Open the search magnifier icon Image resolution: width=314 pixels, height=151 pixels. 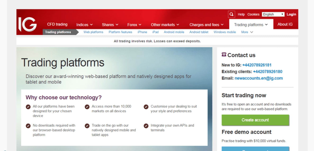coord(231,14)
